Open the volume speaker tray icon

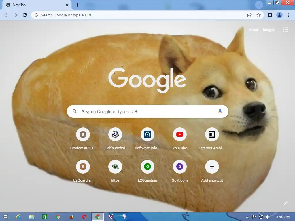pos(268,217)
